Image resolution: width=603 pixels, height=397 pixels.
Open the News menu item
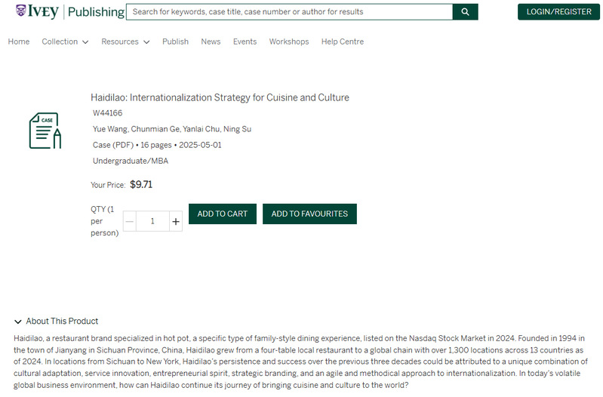tap(211, 42)
